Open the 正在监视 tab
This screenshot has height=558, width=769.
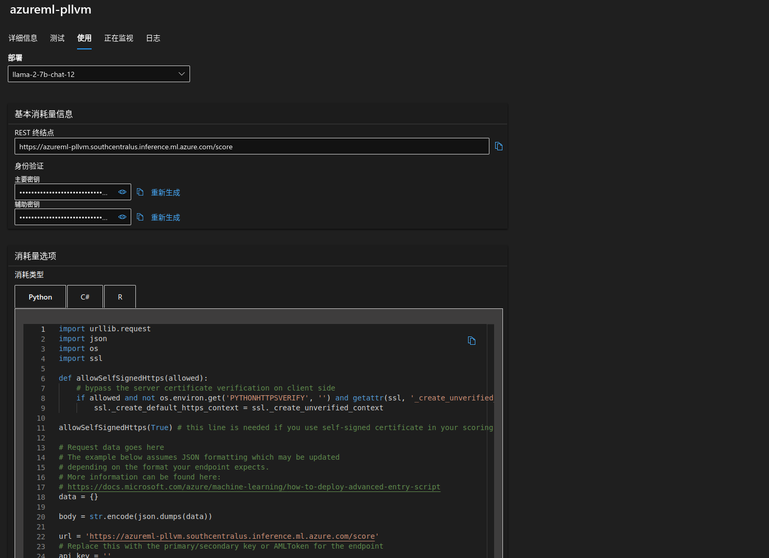click(119, 38)
